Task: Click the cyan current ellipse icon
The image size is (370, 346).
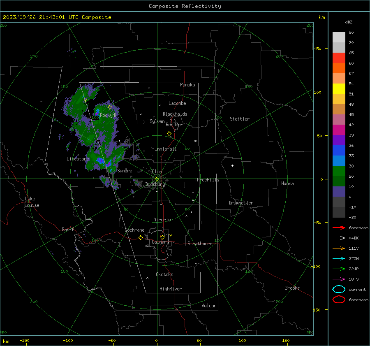Action: 339,289
